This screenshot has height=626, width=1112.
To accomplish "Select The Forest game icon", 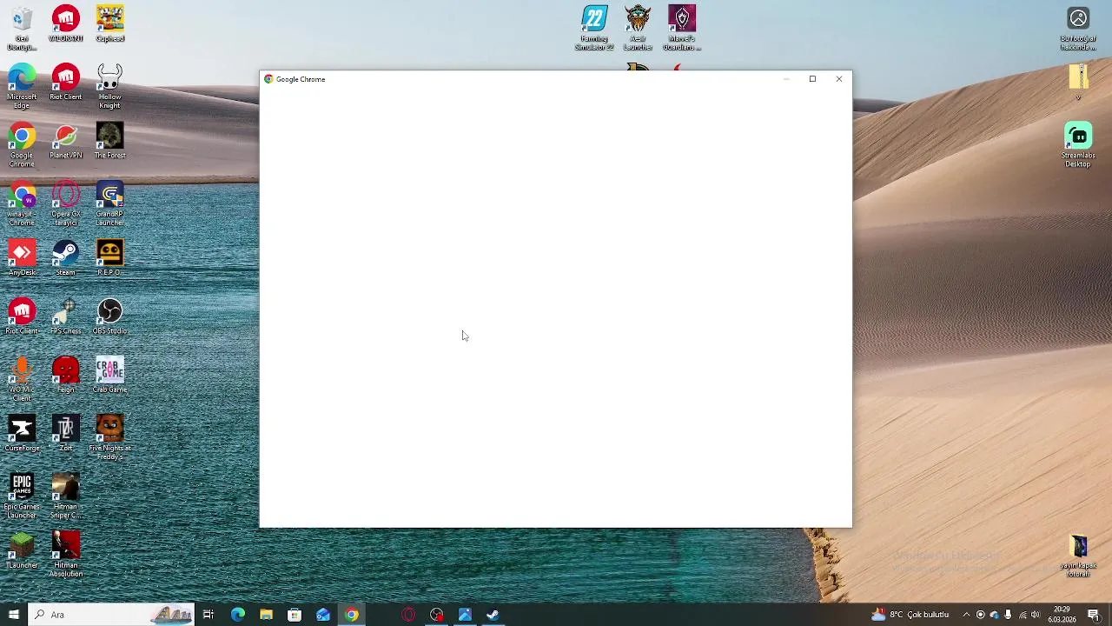I will coord(109,141).
